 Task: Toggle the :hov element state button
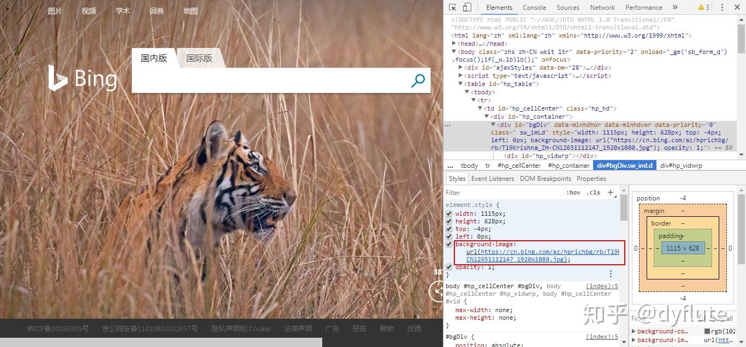coord(573,192)
